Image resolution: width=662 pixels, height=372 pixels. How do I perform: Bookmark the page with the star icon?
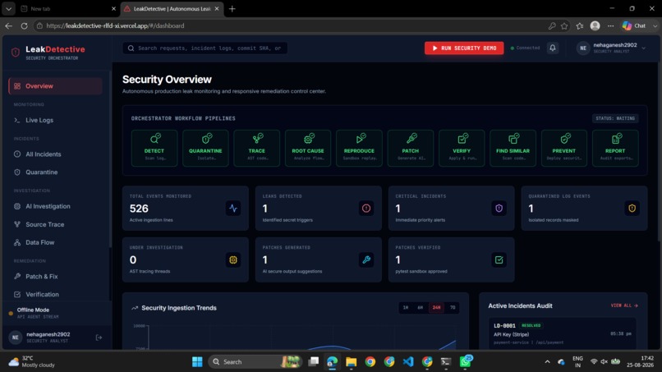[x=564, y=25]
